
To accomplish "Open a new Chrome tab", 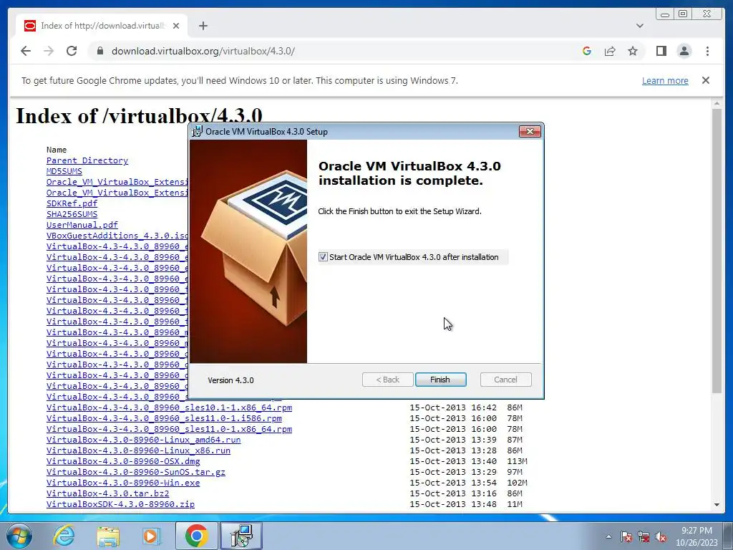I will pos(203,26).
